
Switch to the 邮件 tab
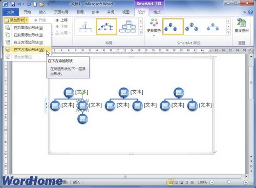point(95,12)
